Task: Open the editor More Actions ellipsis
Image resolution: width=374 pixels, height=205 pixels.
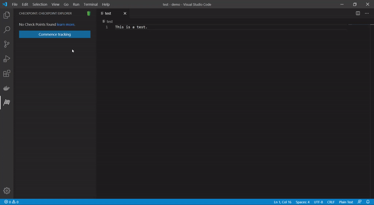Action: (x=367, y=13)
